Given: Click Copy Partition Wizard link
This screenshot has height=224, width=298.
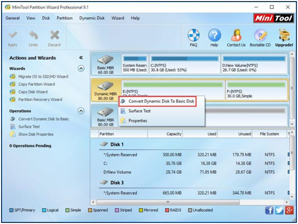Looking at the screenshot, I should click(x=37, y=84).
